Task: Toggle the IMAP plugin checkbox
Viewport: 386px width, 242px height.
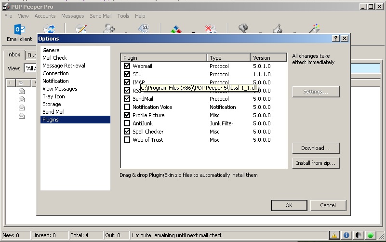Action: pyautogui.click(x=127, y=82)
